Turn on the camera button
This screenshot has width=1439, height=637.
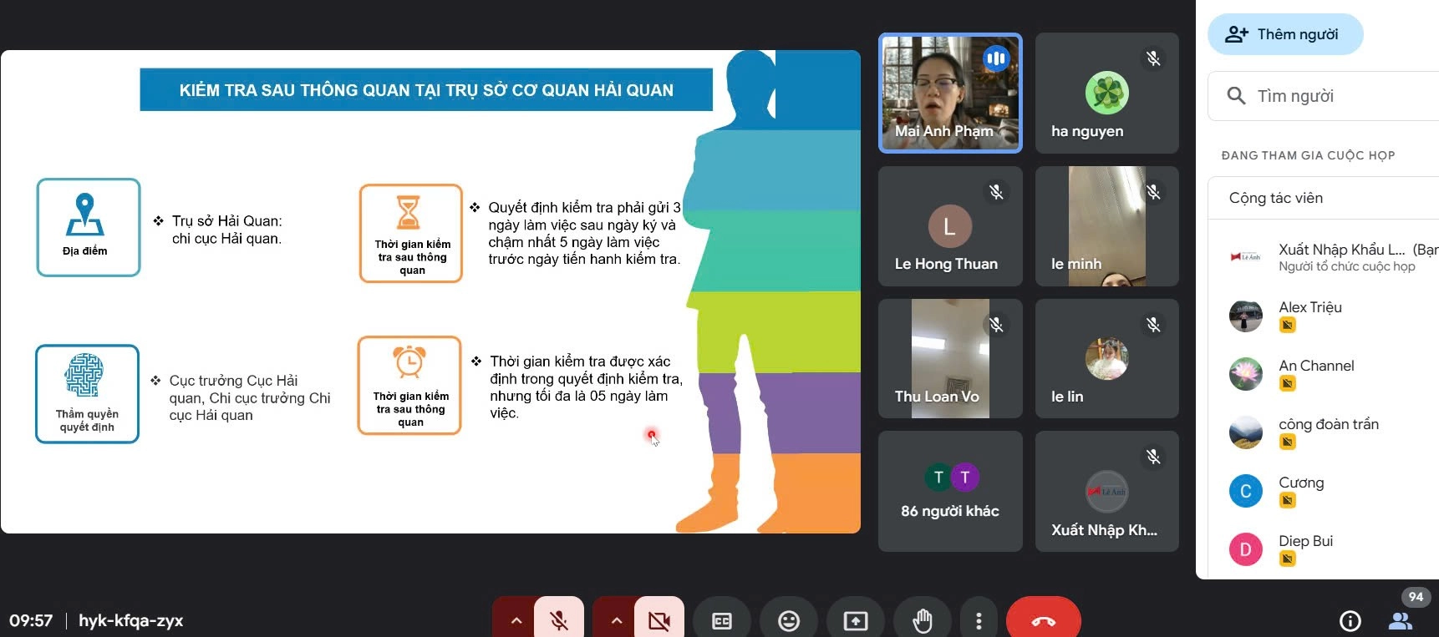pyautogui.click(x=658, y=621)
